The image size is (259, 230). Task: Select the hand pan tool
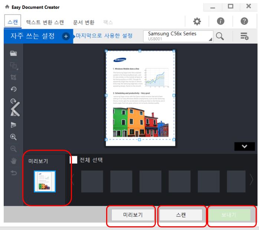tap(14, 161)
